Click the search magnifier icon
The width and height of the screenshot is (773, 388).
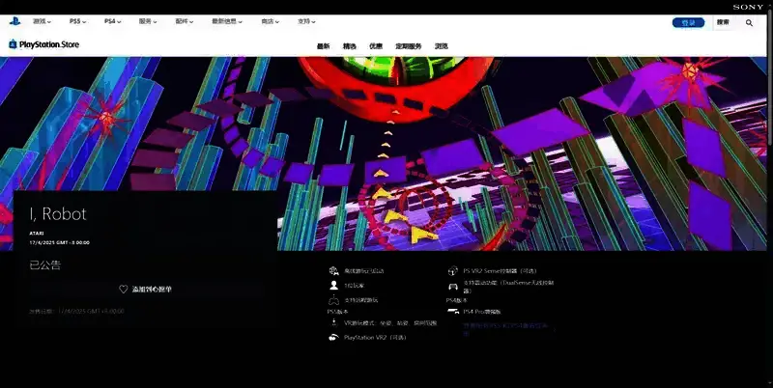pyautogui.click(x=749, y=22)
